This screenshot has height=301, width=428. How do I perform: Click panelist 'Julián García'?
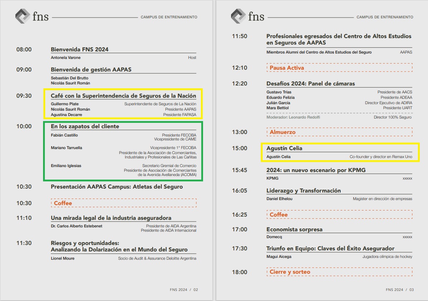click(x=278, y=103)
